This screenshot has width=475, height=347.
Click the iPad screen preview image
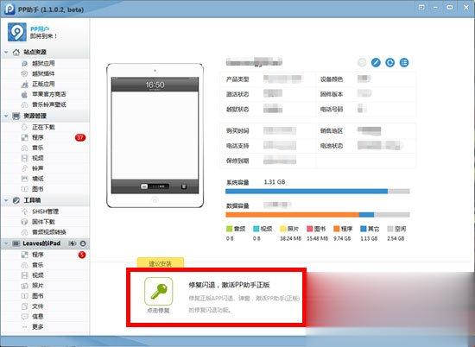point(155,136)
